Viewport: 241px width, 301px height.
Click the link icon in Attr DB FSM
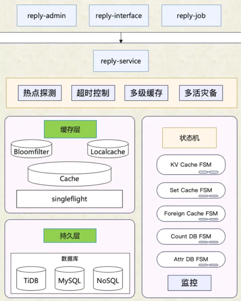click(x=208, y=265)
